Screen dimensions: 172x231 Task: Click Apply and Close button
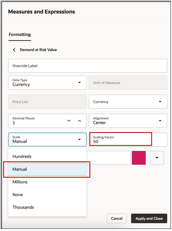[x=149, y=219]
